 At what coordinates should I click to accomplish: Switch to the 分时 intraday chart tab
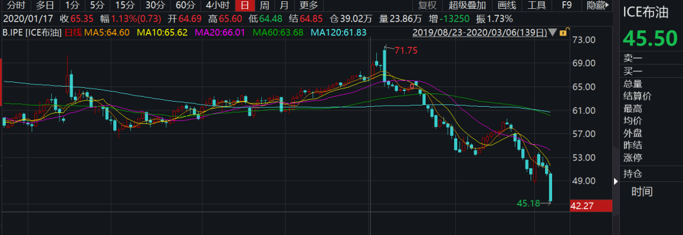click(16, 5)
